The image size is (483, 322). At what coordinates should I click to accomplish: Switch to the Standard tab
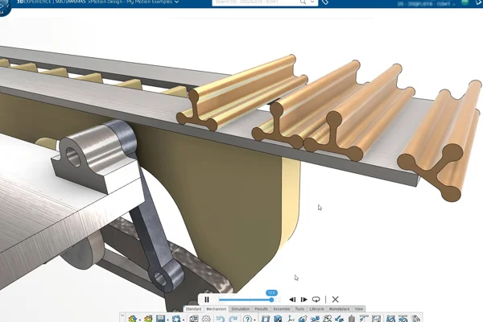click(194, 309)
